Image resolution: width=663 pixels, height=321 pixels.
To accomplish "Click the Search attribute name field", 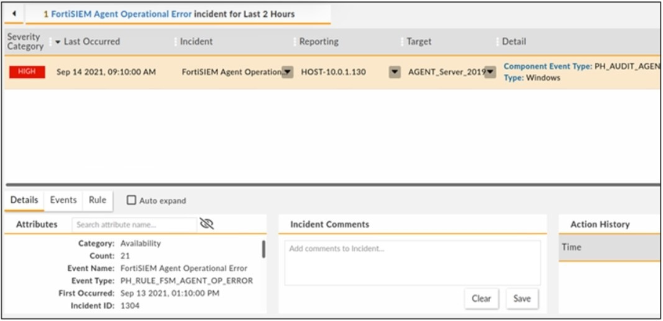I will [x=134, y=225].
